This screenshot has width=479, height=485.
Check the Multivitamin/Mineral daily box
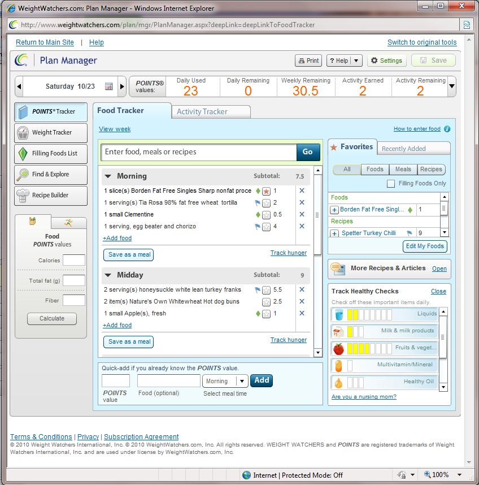(350, 366)
